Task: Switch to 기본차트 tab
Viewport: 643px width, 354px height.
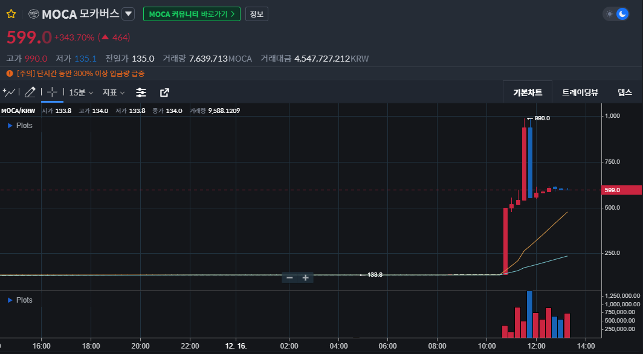Action: tap(528, 92)
